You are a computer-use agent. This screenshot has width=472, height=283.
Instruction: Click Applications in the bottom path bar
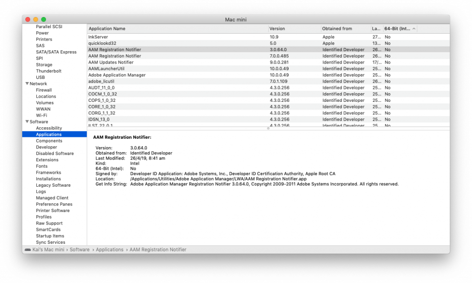109,249
